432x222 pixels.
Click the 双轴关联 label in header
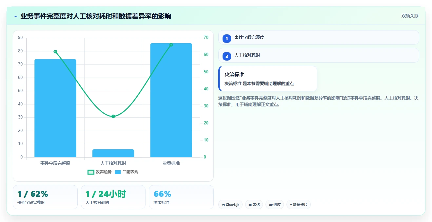click(x=410, y=16)
